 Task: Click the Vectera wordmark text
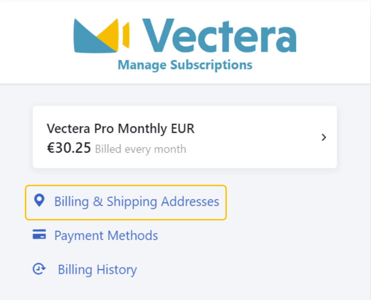pos(219,36)
